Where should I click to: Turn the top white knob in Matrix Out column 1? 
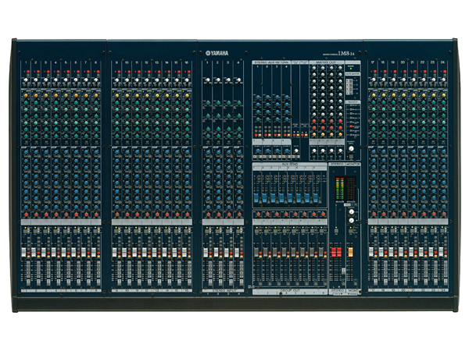coord(314,68)
